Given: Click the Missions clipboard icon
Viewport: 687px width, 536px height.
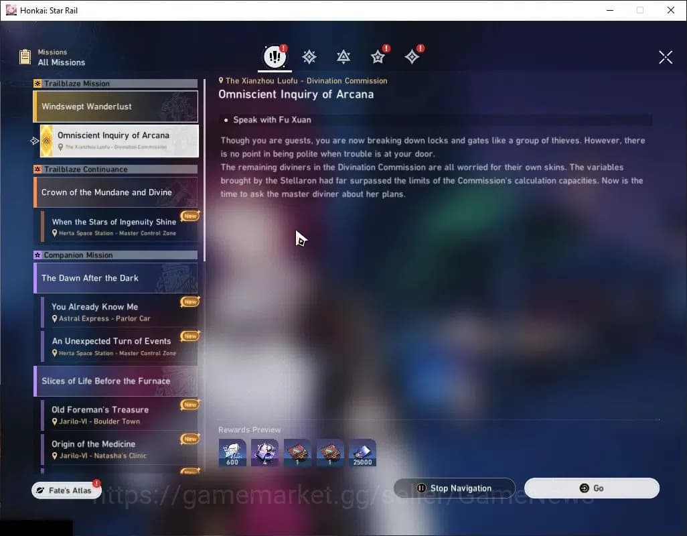Looking at the screenshot, I should tap(25, 57).
